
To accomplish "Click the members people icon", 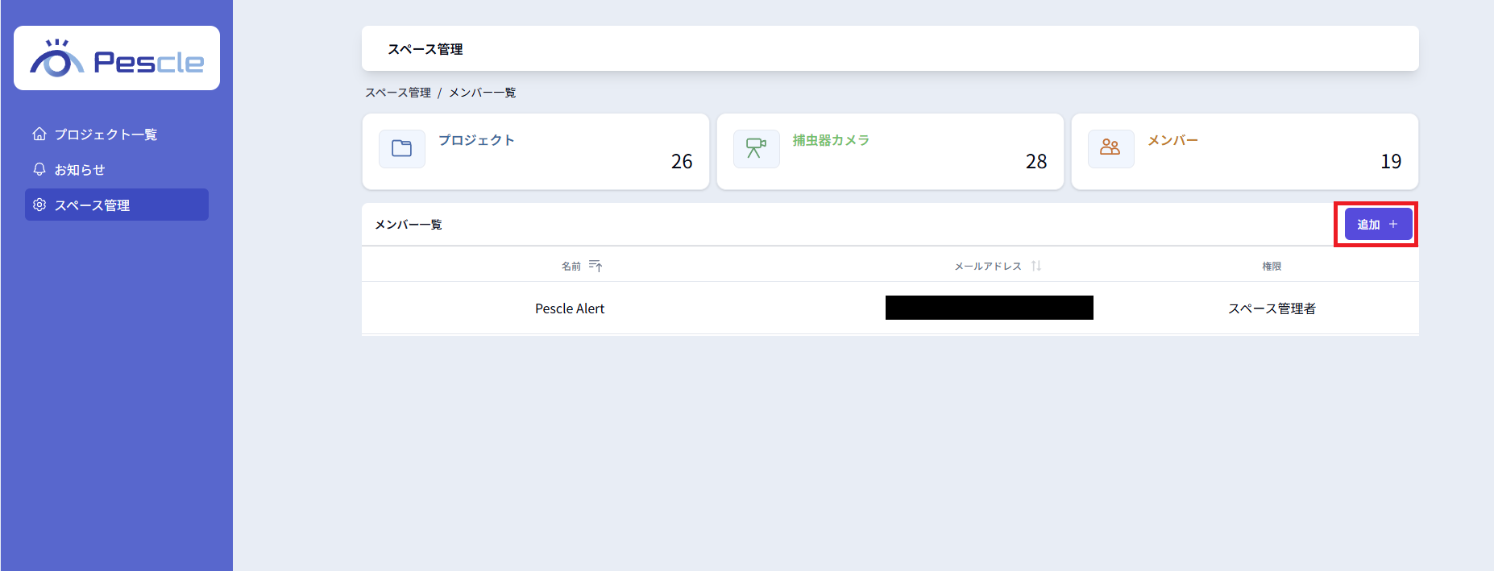I will [1110, 149].
